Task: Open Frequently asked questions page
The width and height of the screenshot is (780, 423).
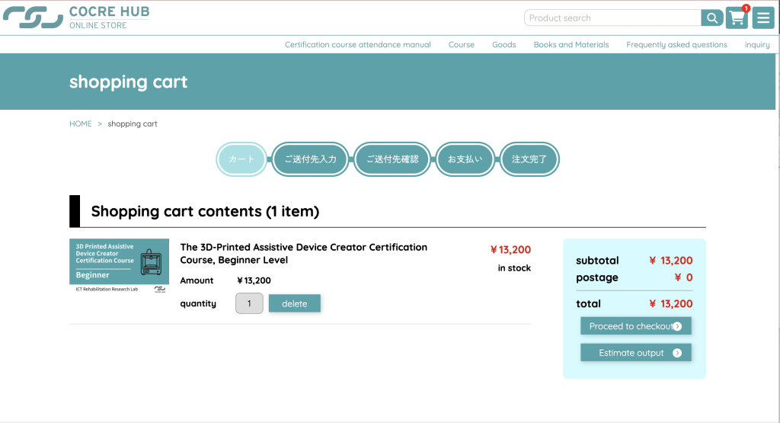Action: point(676,45)
